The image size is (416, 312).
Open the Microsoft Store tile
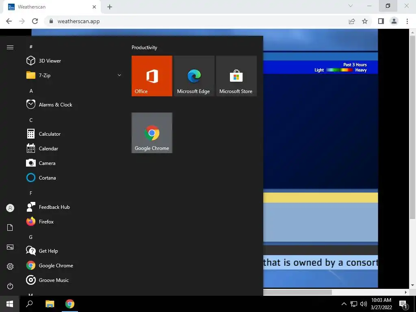(236, 76)
